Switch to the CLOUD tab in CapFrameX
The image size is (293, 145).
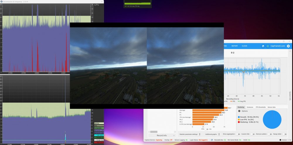(x=244, y=46)
